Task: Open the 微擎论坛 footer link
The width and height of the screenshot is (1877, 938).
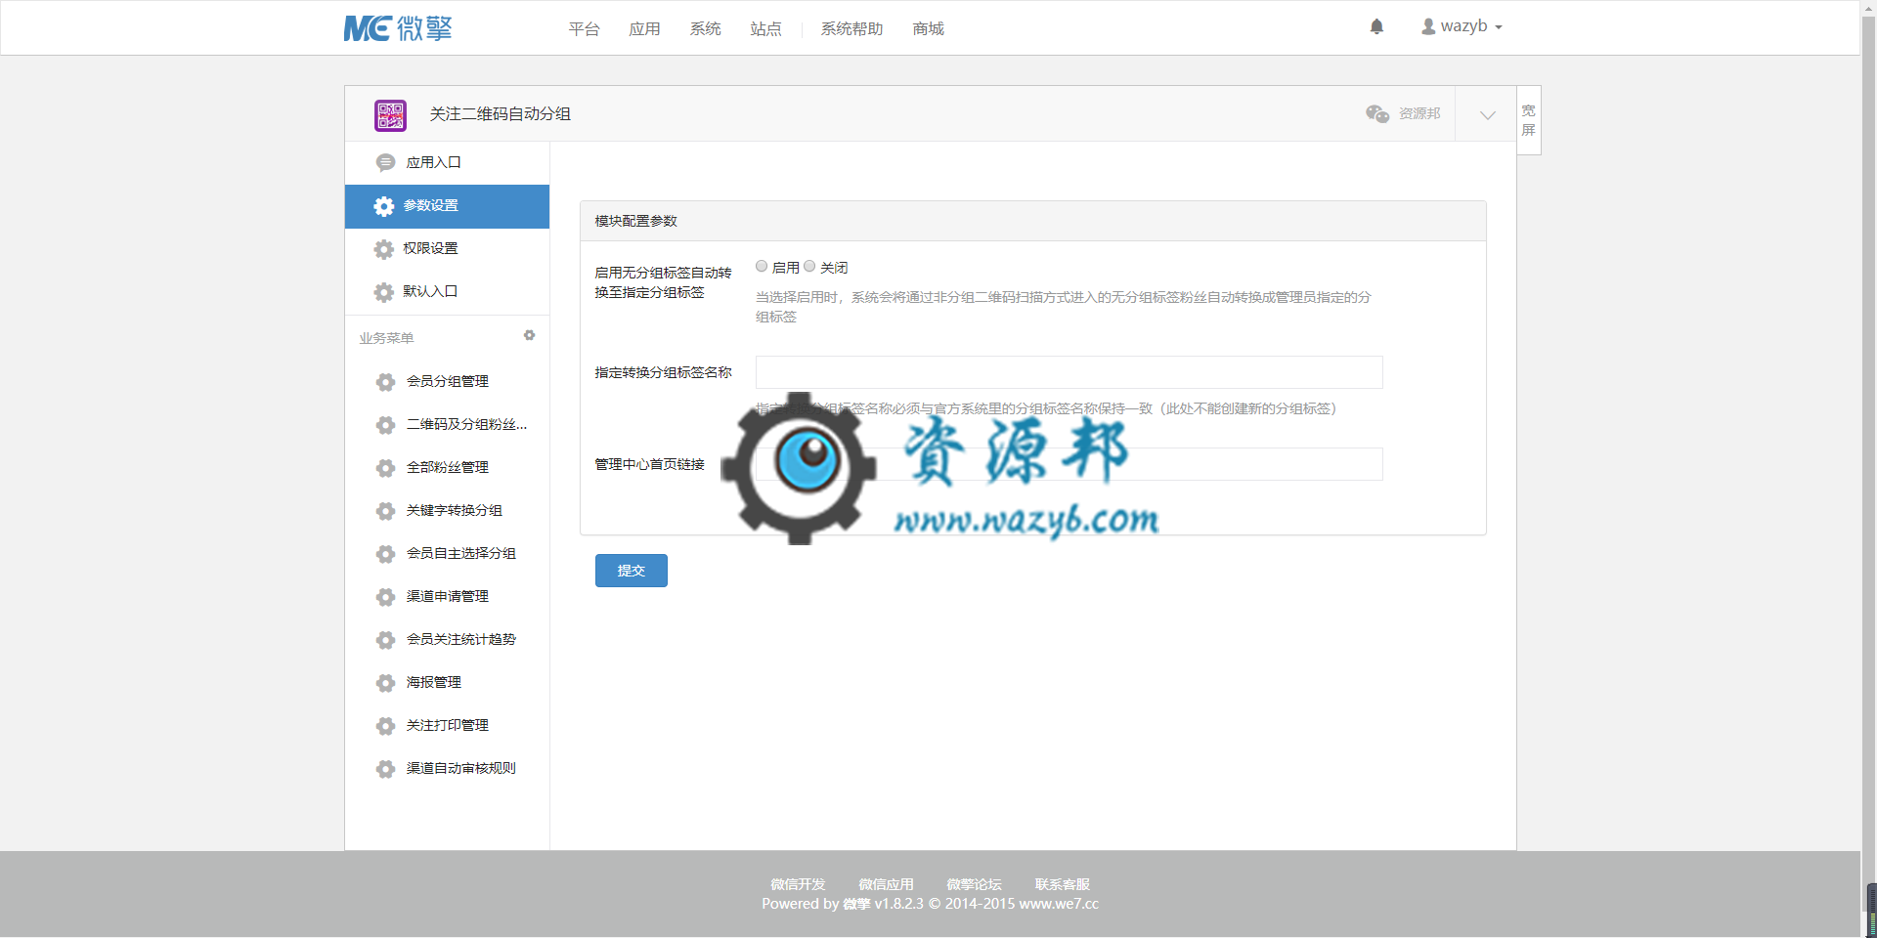Action: pyautogui.click(x=974, y=884)
